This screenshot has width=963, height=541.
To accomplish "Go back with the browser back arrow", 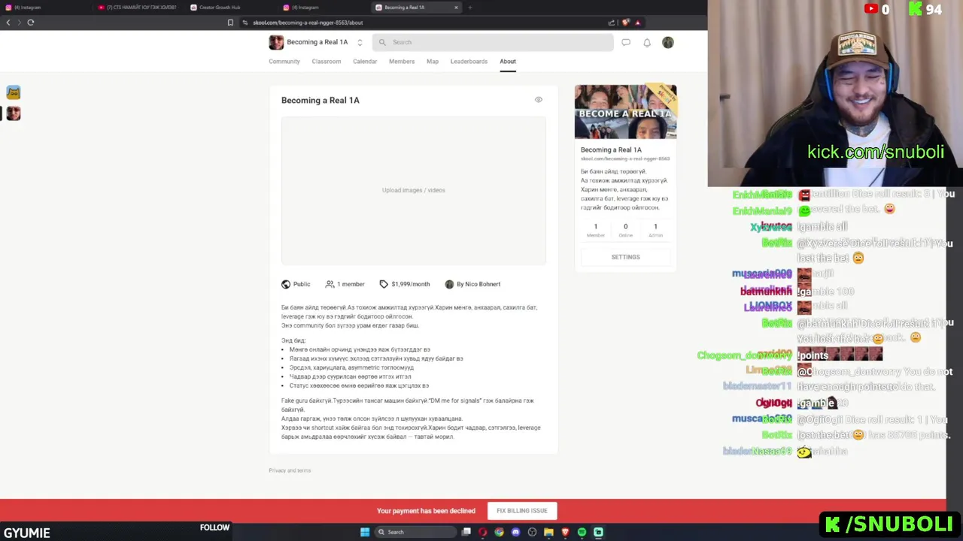I will (x=8, y=23).
